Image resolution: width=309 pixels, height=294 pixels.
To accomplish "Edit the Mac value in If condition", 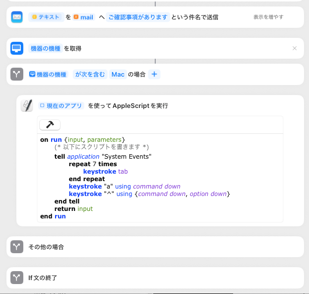I will (118, 74).
